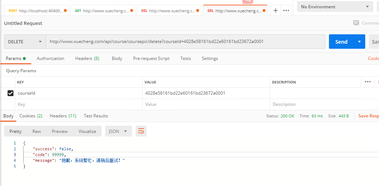Switch to Raw response view
The image size is (379, 186).
[37, 131]
